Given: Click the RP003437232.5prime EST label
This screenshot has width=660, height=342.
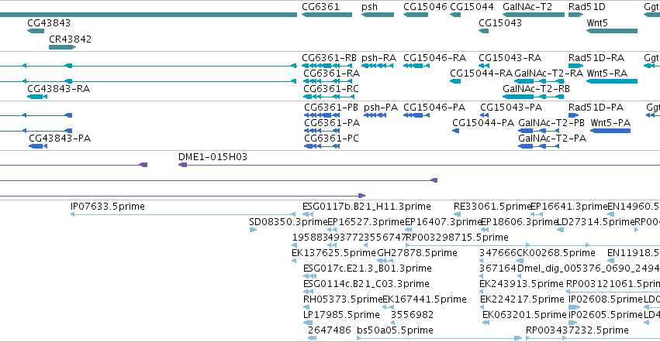Looking at the screenshot, I should (577, 330).
